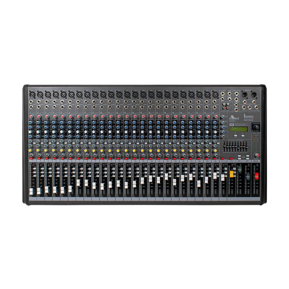
Task: Click the channel 12 XLR mic input
Action: tap(119, 94)
